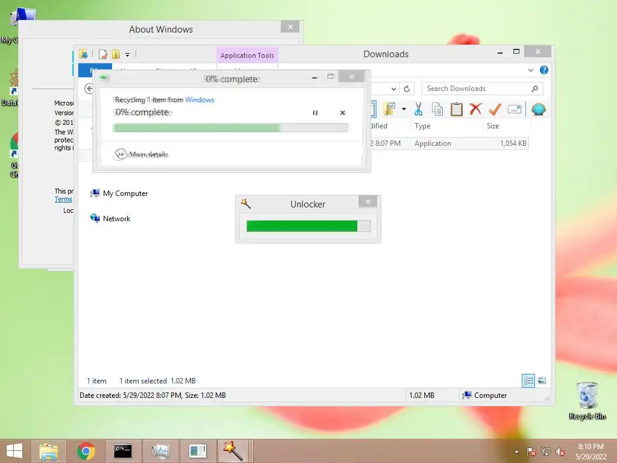Open the folder options dropdown arrow
The image size is (617, 463).
point(404,109)
